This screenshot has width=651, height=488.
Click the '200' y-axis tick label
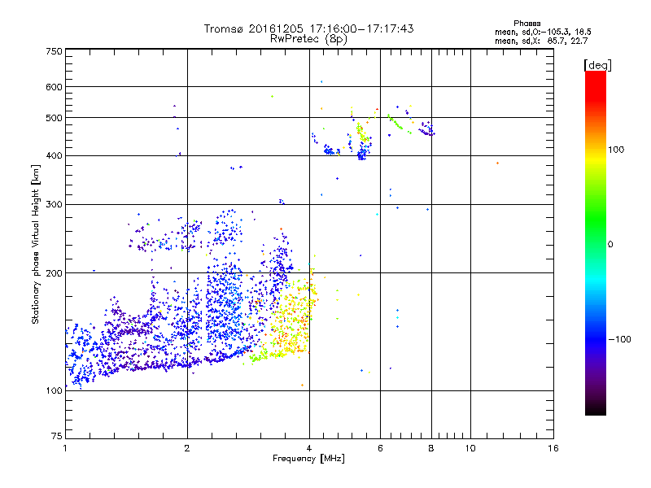[55, 273]
